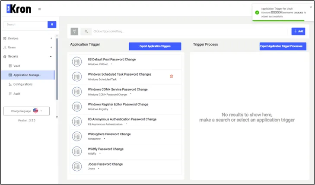Click the green checkmark in the notification

(x=257, y=13)
